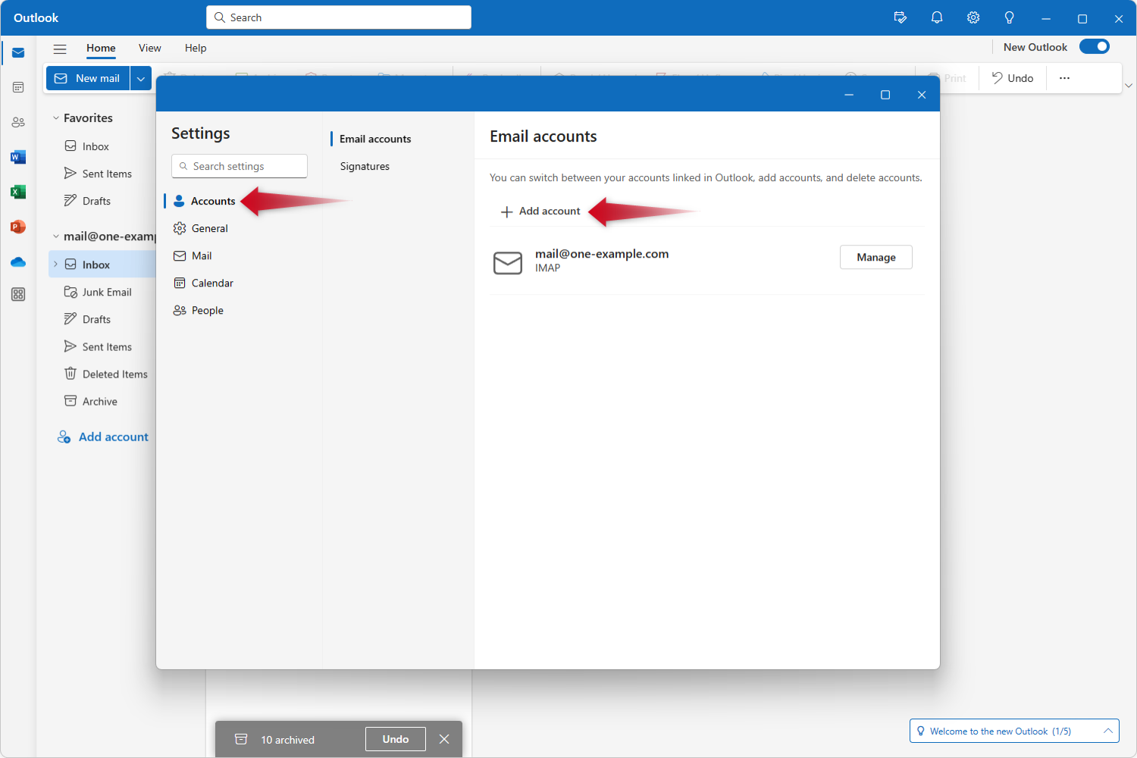Toggle off the New Outlook switch

pos(1094,46)
